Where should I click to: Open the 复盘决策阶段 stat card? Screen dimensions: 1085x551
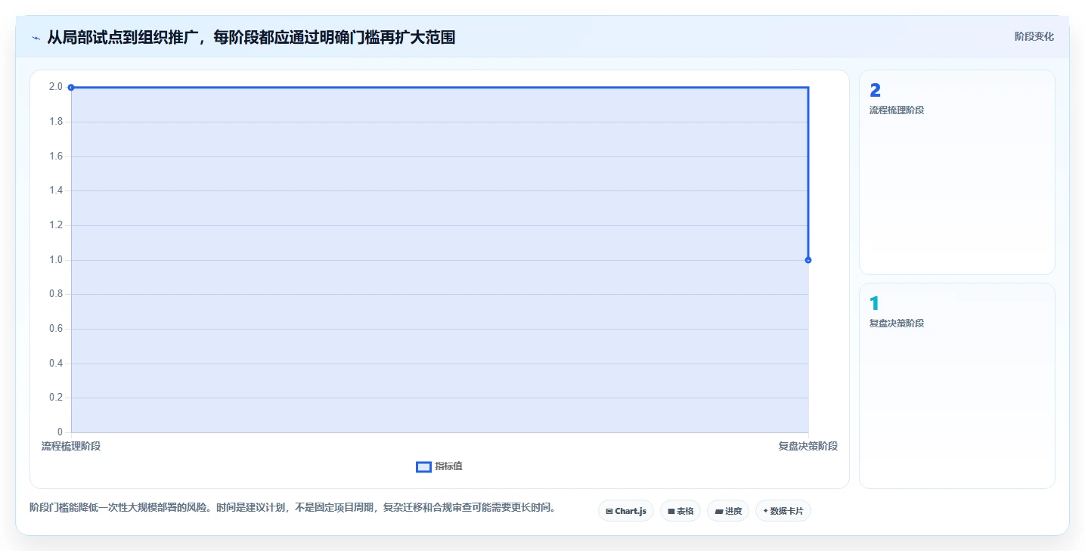pos(956,385)
